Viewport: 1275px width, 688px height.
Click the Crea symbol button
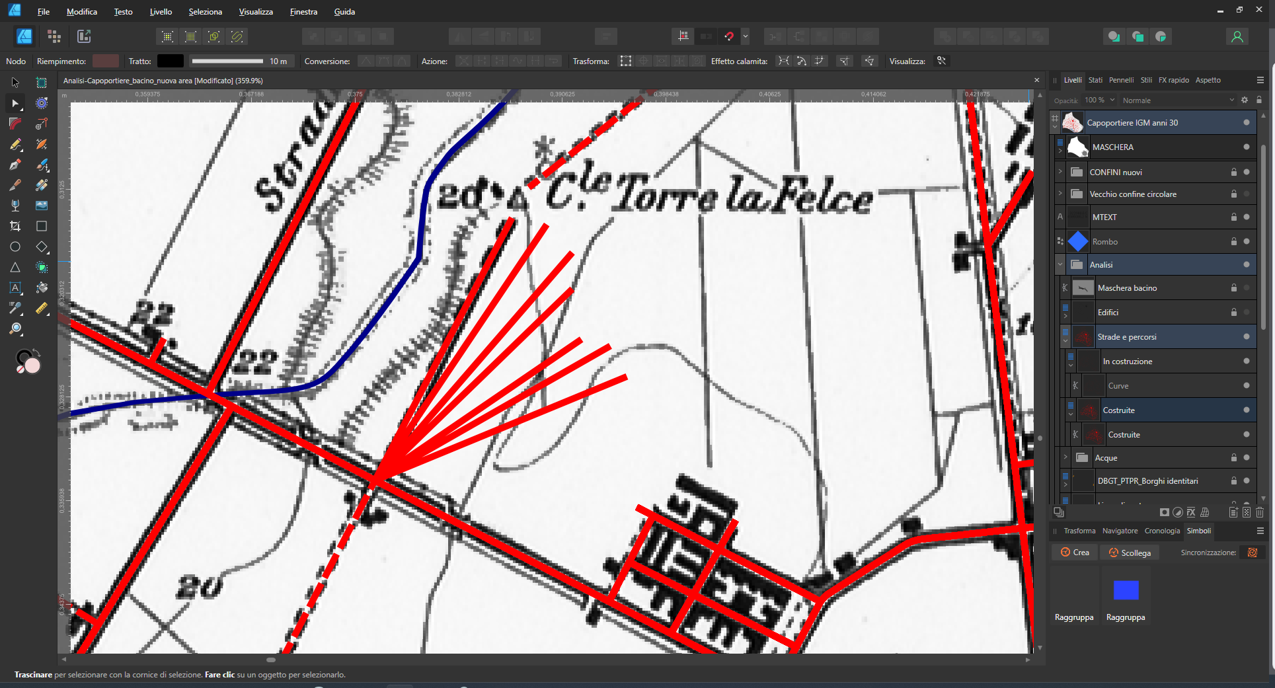(x=1075, y=553)
